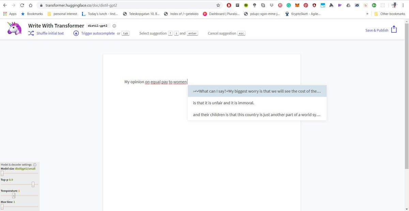The height and width of the screenshot is (211, 409).
Task: Open pdupc-sgsn-mme bookmark
Action: (x=262, y=14)
